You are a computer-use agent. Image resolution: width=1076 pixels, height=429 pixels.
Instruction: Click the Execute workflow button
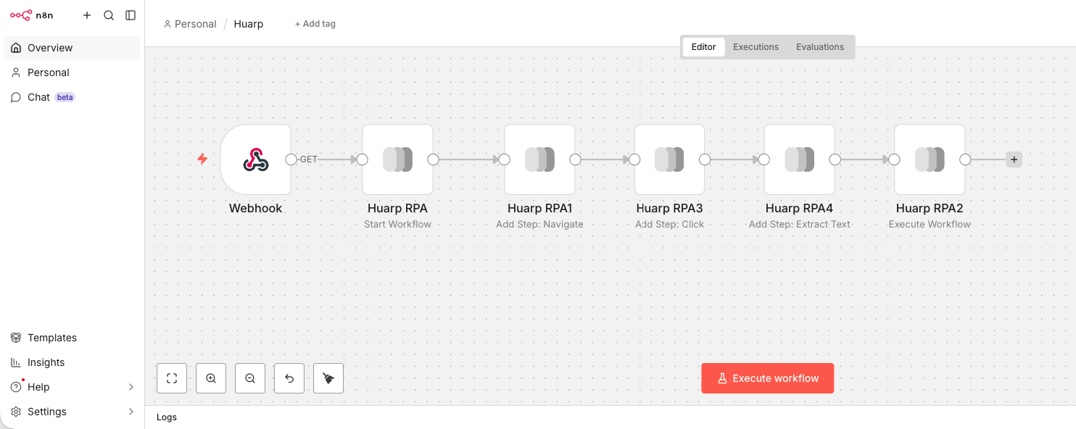767,378
